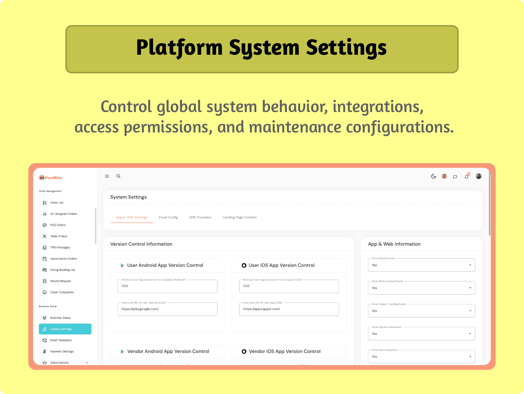The image size is (524, 394).
Task: Click the Subscription Orders calendar icon
Action: click(x=45, y=259)
